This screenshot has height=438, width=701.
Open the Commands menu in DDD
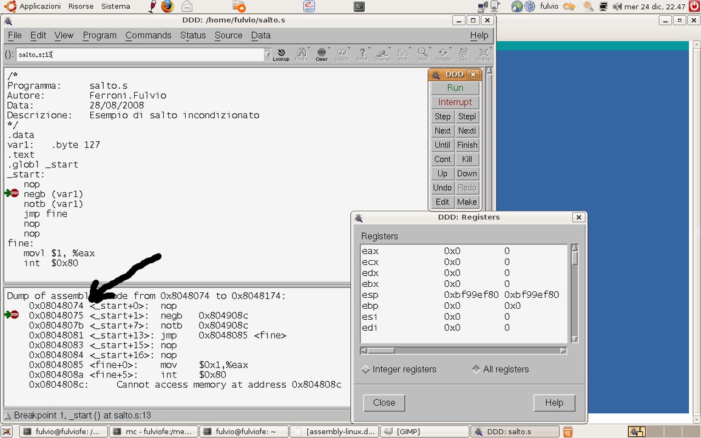coord(148,35)
